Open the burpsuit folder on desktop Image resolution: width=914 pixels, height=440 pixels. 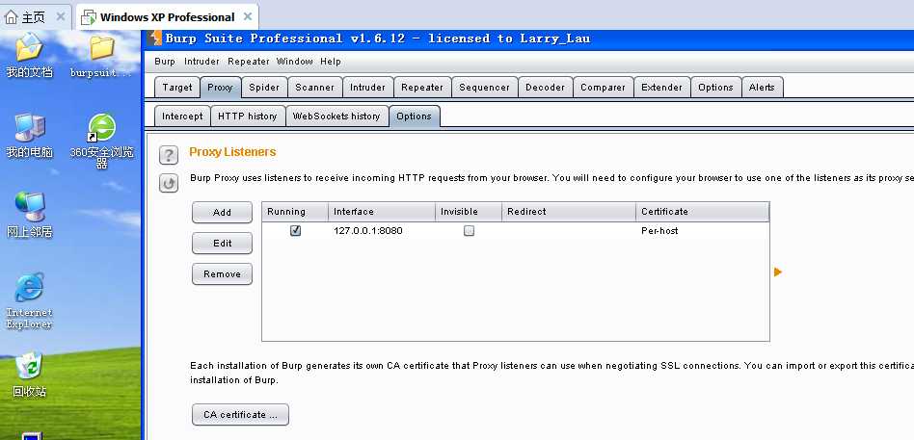pyautogui.click(x=101, y=57)
